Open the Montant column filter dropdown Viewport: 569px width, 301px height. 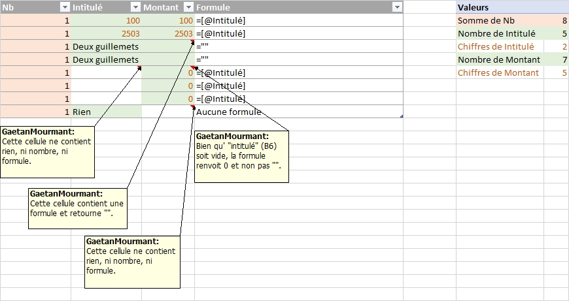[x=189, y=7]
